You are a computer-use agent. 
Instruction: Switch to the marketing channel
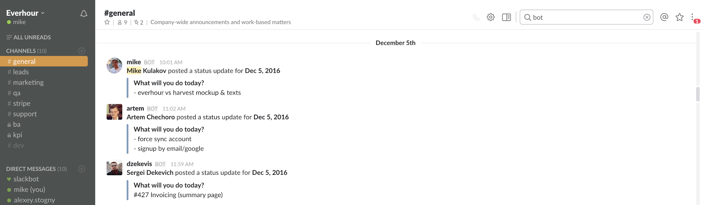[x=28, y=82]
